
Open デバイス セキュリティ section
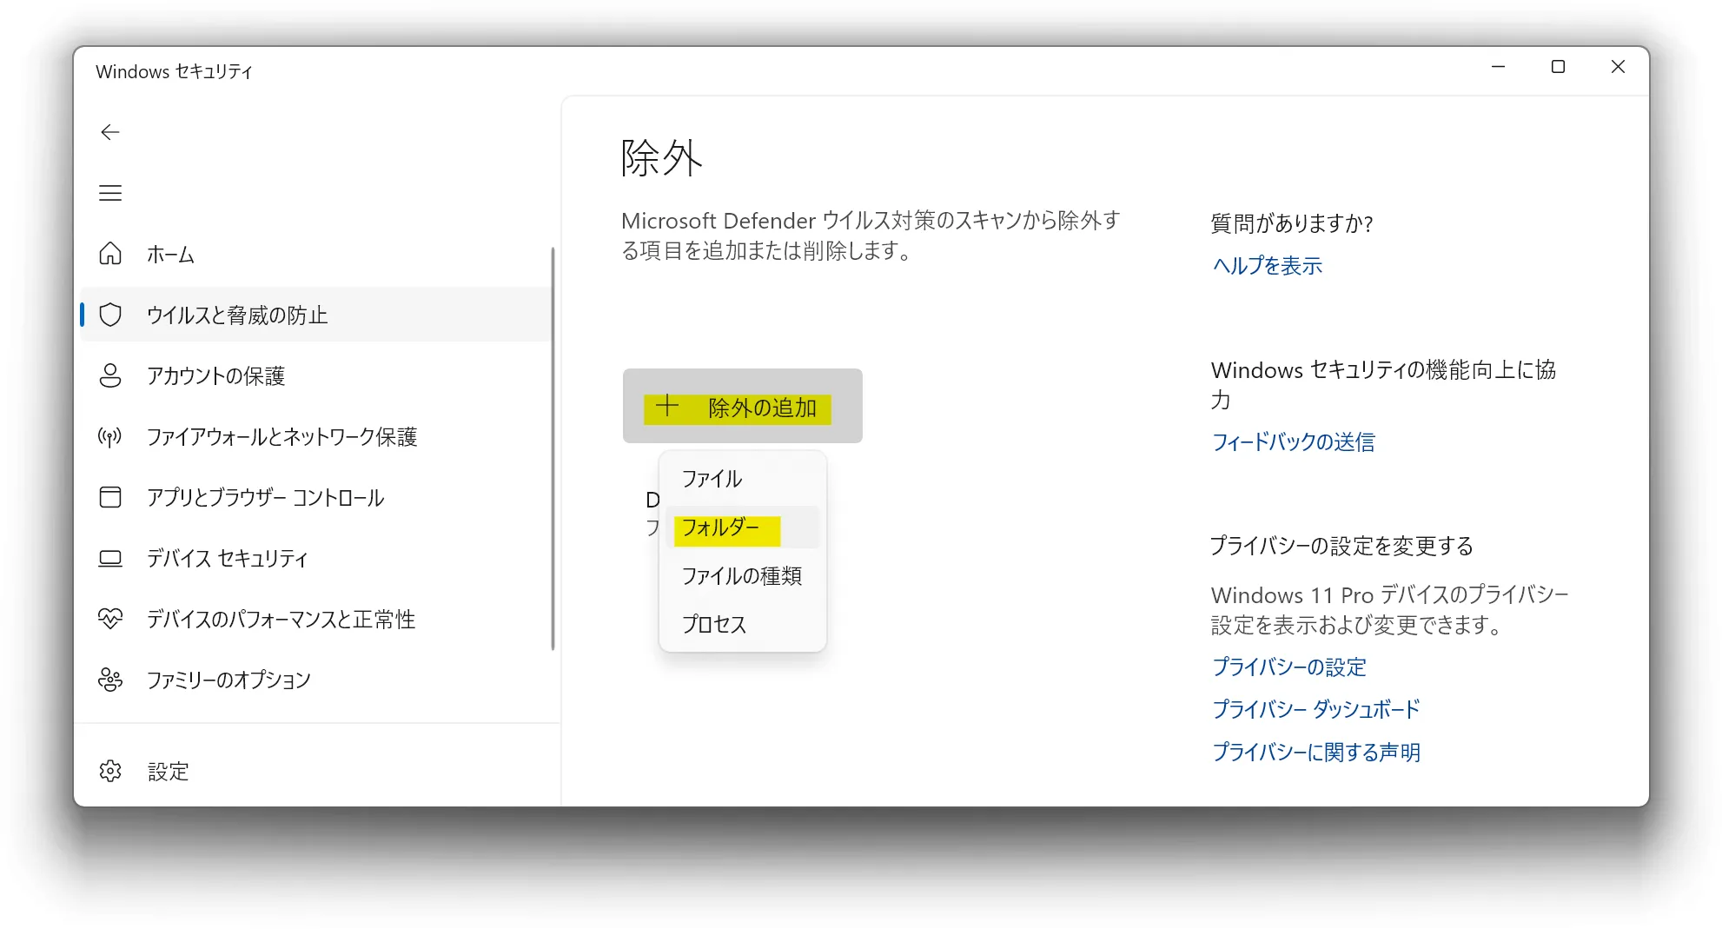coord(315,558)
